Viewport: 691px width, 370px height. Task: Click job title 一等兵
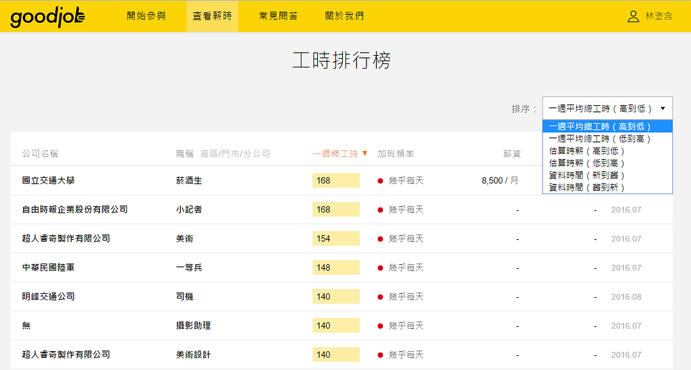pyautogui.click(x=189, y=268)
